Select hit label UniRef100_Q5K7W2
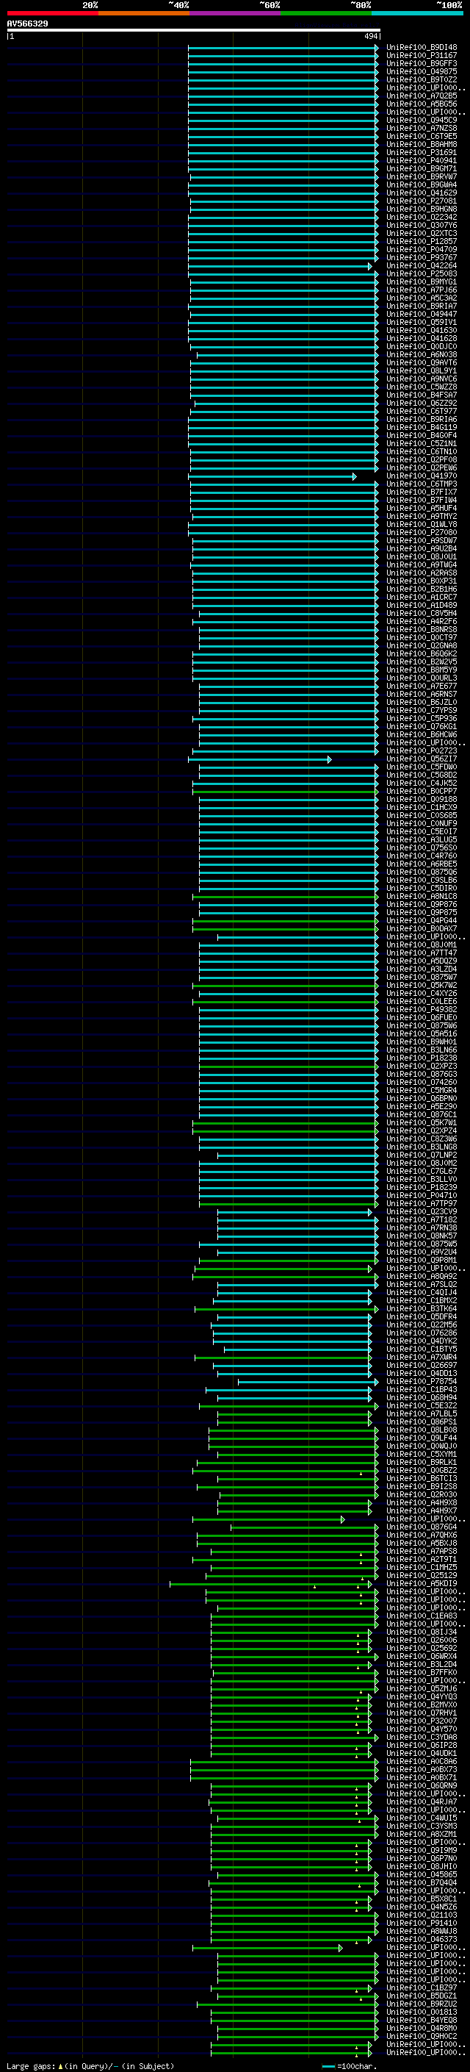The width and height of the screenshot is (470, 2072). click(x=422, y=986)
